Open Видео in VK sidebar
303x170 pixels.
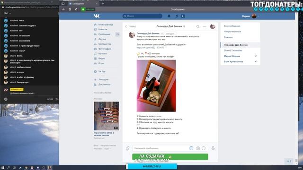(102, 59)
